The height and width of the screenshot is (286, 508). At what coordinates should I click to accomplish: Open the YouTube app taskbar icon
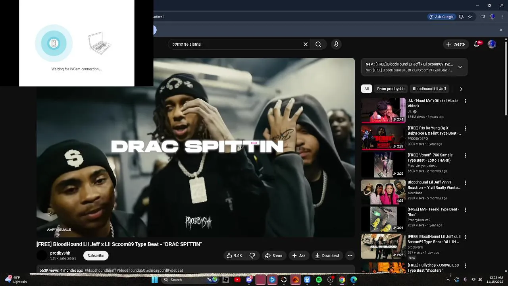tap(237, 280)
